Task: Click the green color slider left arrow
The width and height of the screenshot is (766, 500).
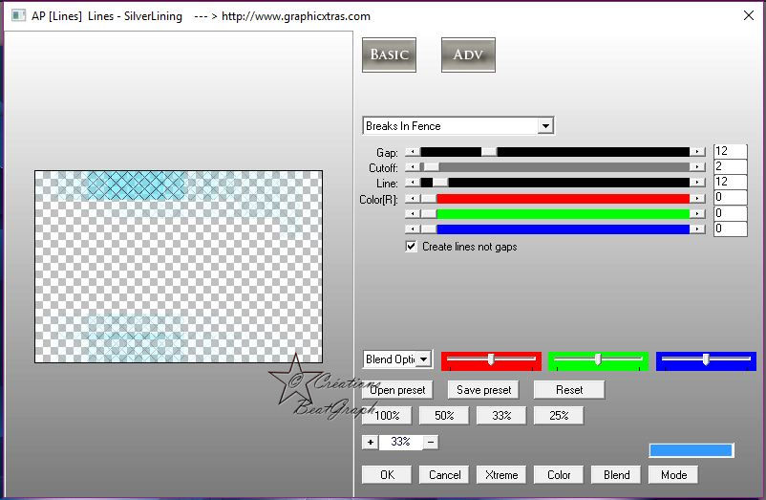Action: click(413, 213)
